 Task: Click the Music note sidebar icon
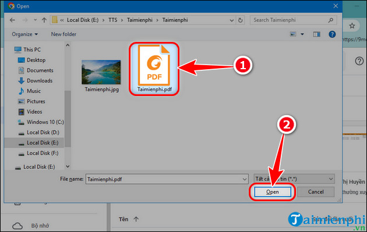point(22,91)
